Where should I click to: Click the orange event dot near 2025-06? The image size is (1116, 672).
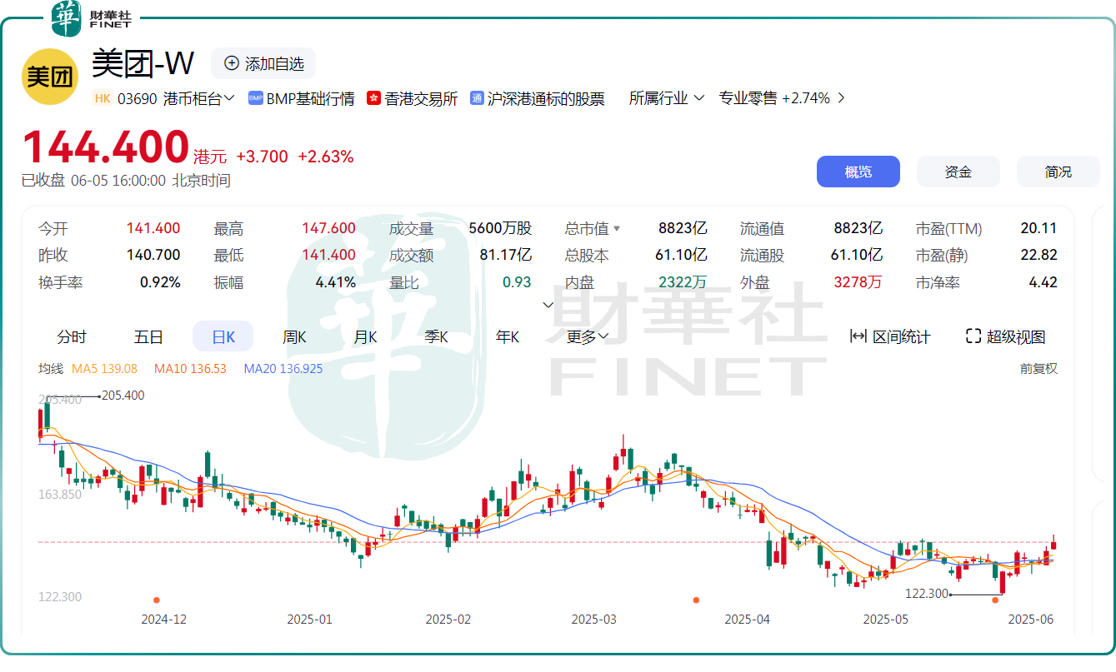pyautogui.click(x=995, y=600)
